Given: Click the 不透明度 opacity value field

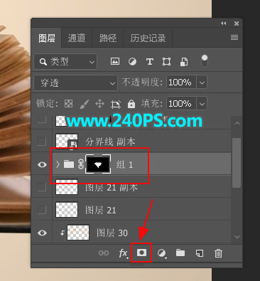Looking at the screenshot, I should (x=181, y=83).
